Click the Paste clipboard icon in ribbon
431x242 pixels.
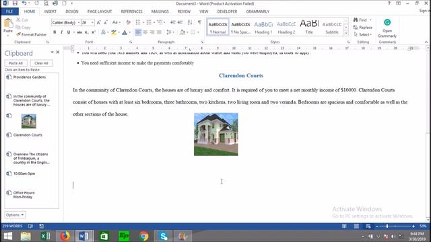pos(8,23)
